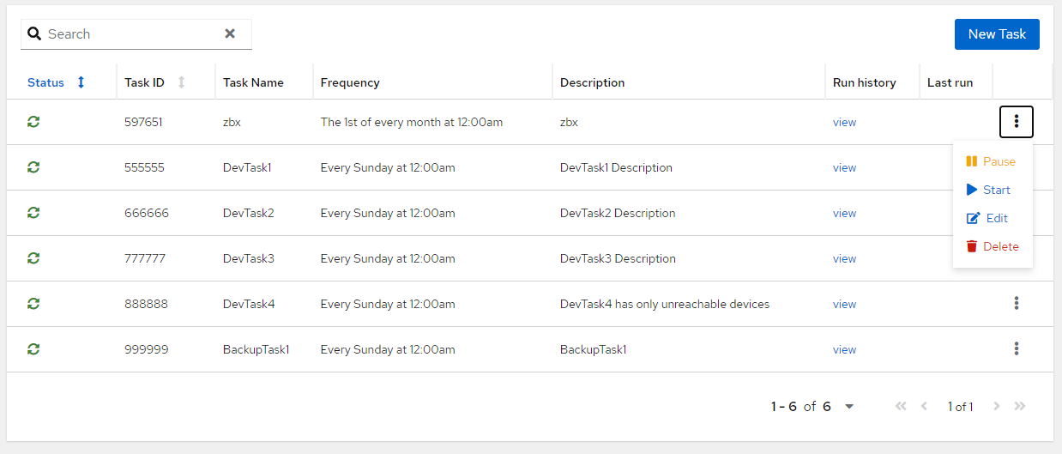Click the search magnifier icon
Image resolution: width=1062 pixels, height=454 pixels.
(34, 34)
